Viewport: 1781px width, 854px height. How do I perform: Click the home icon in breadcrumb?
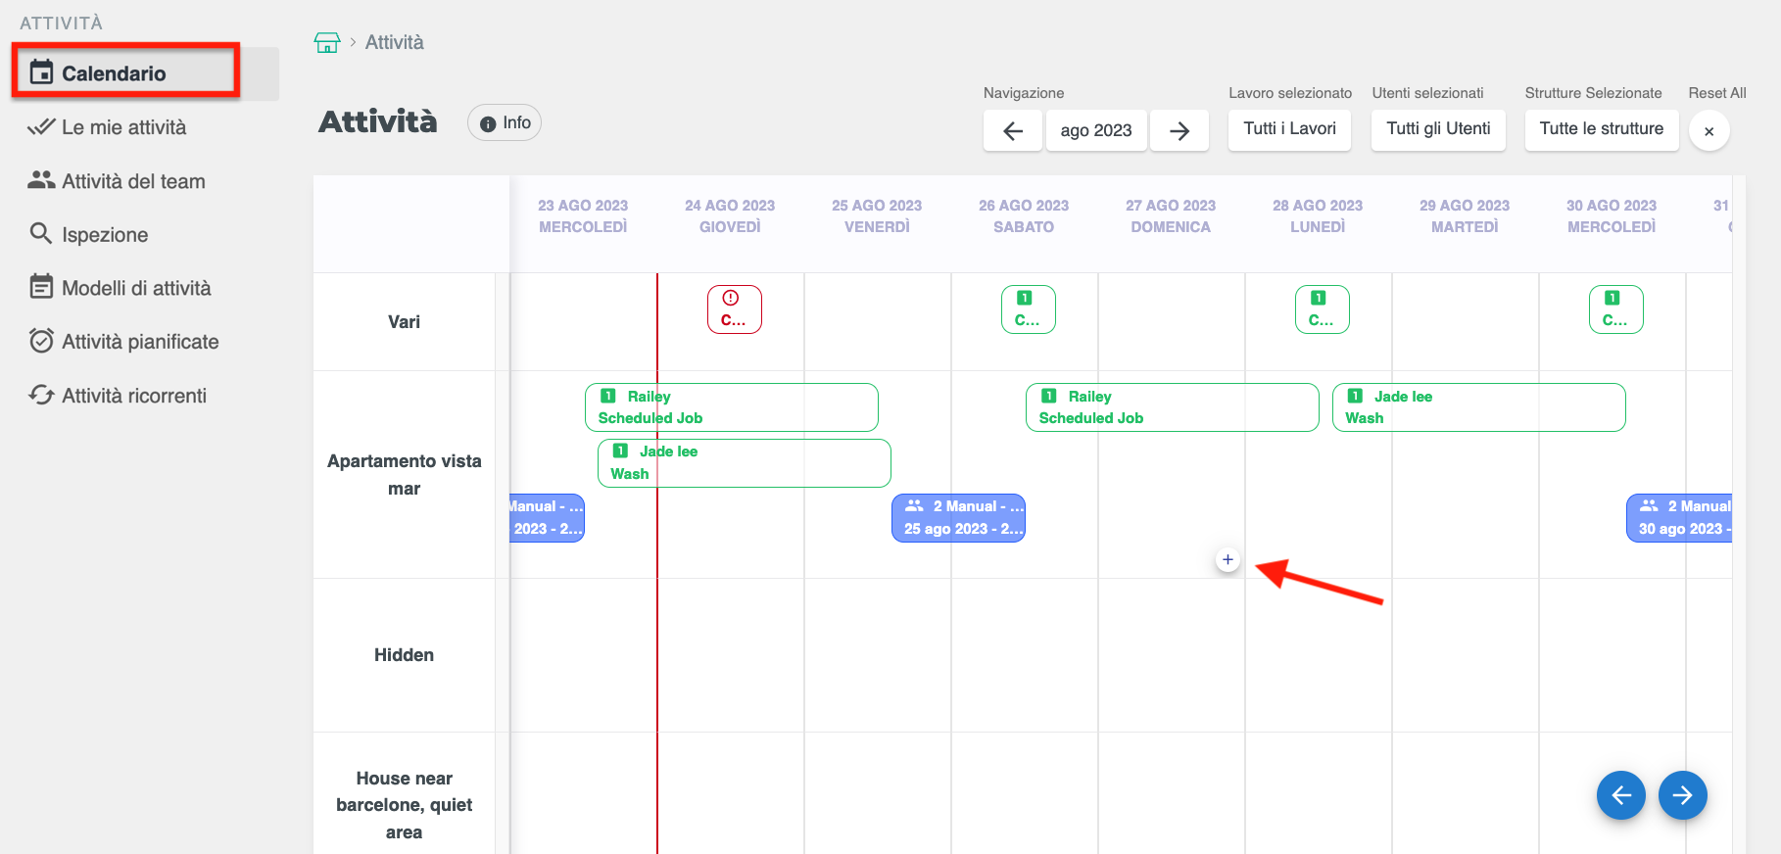[326, 42]
